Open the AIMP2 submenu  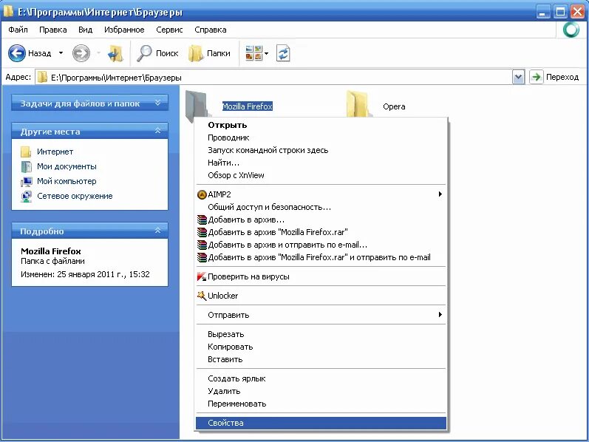pos(321,194)
